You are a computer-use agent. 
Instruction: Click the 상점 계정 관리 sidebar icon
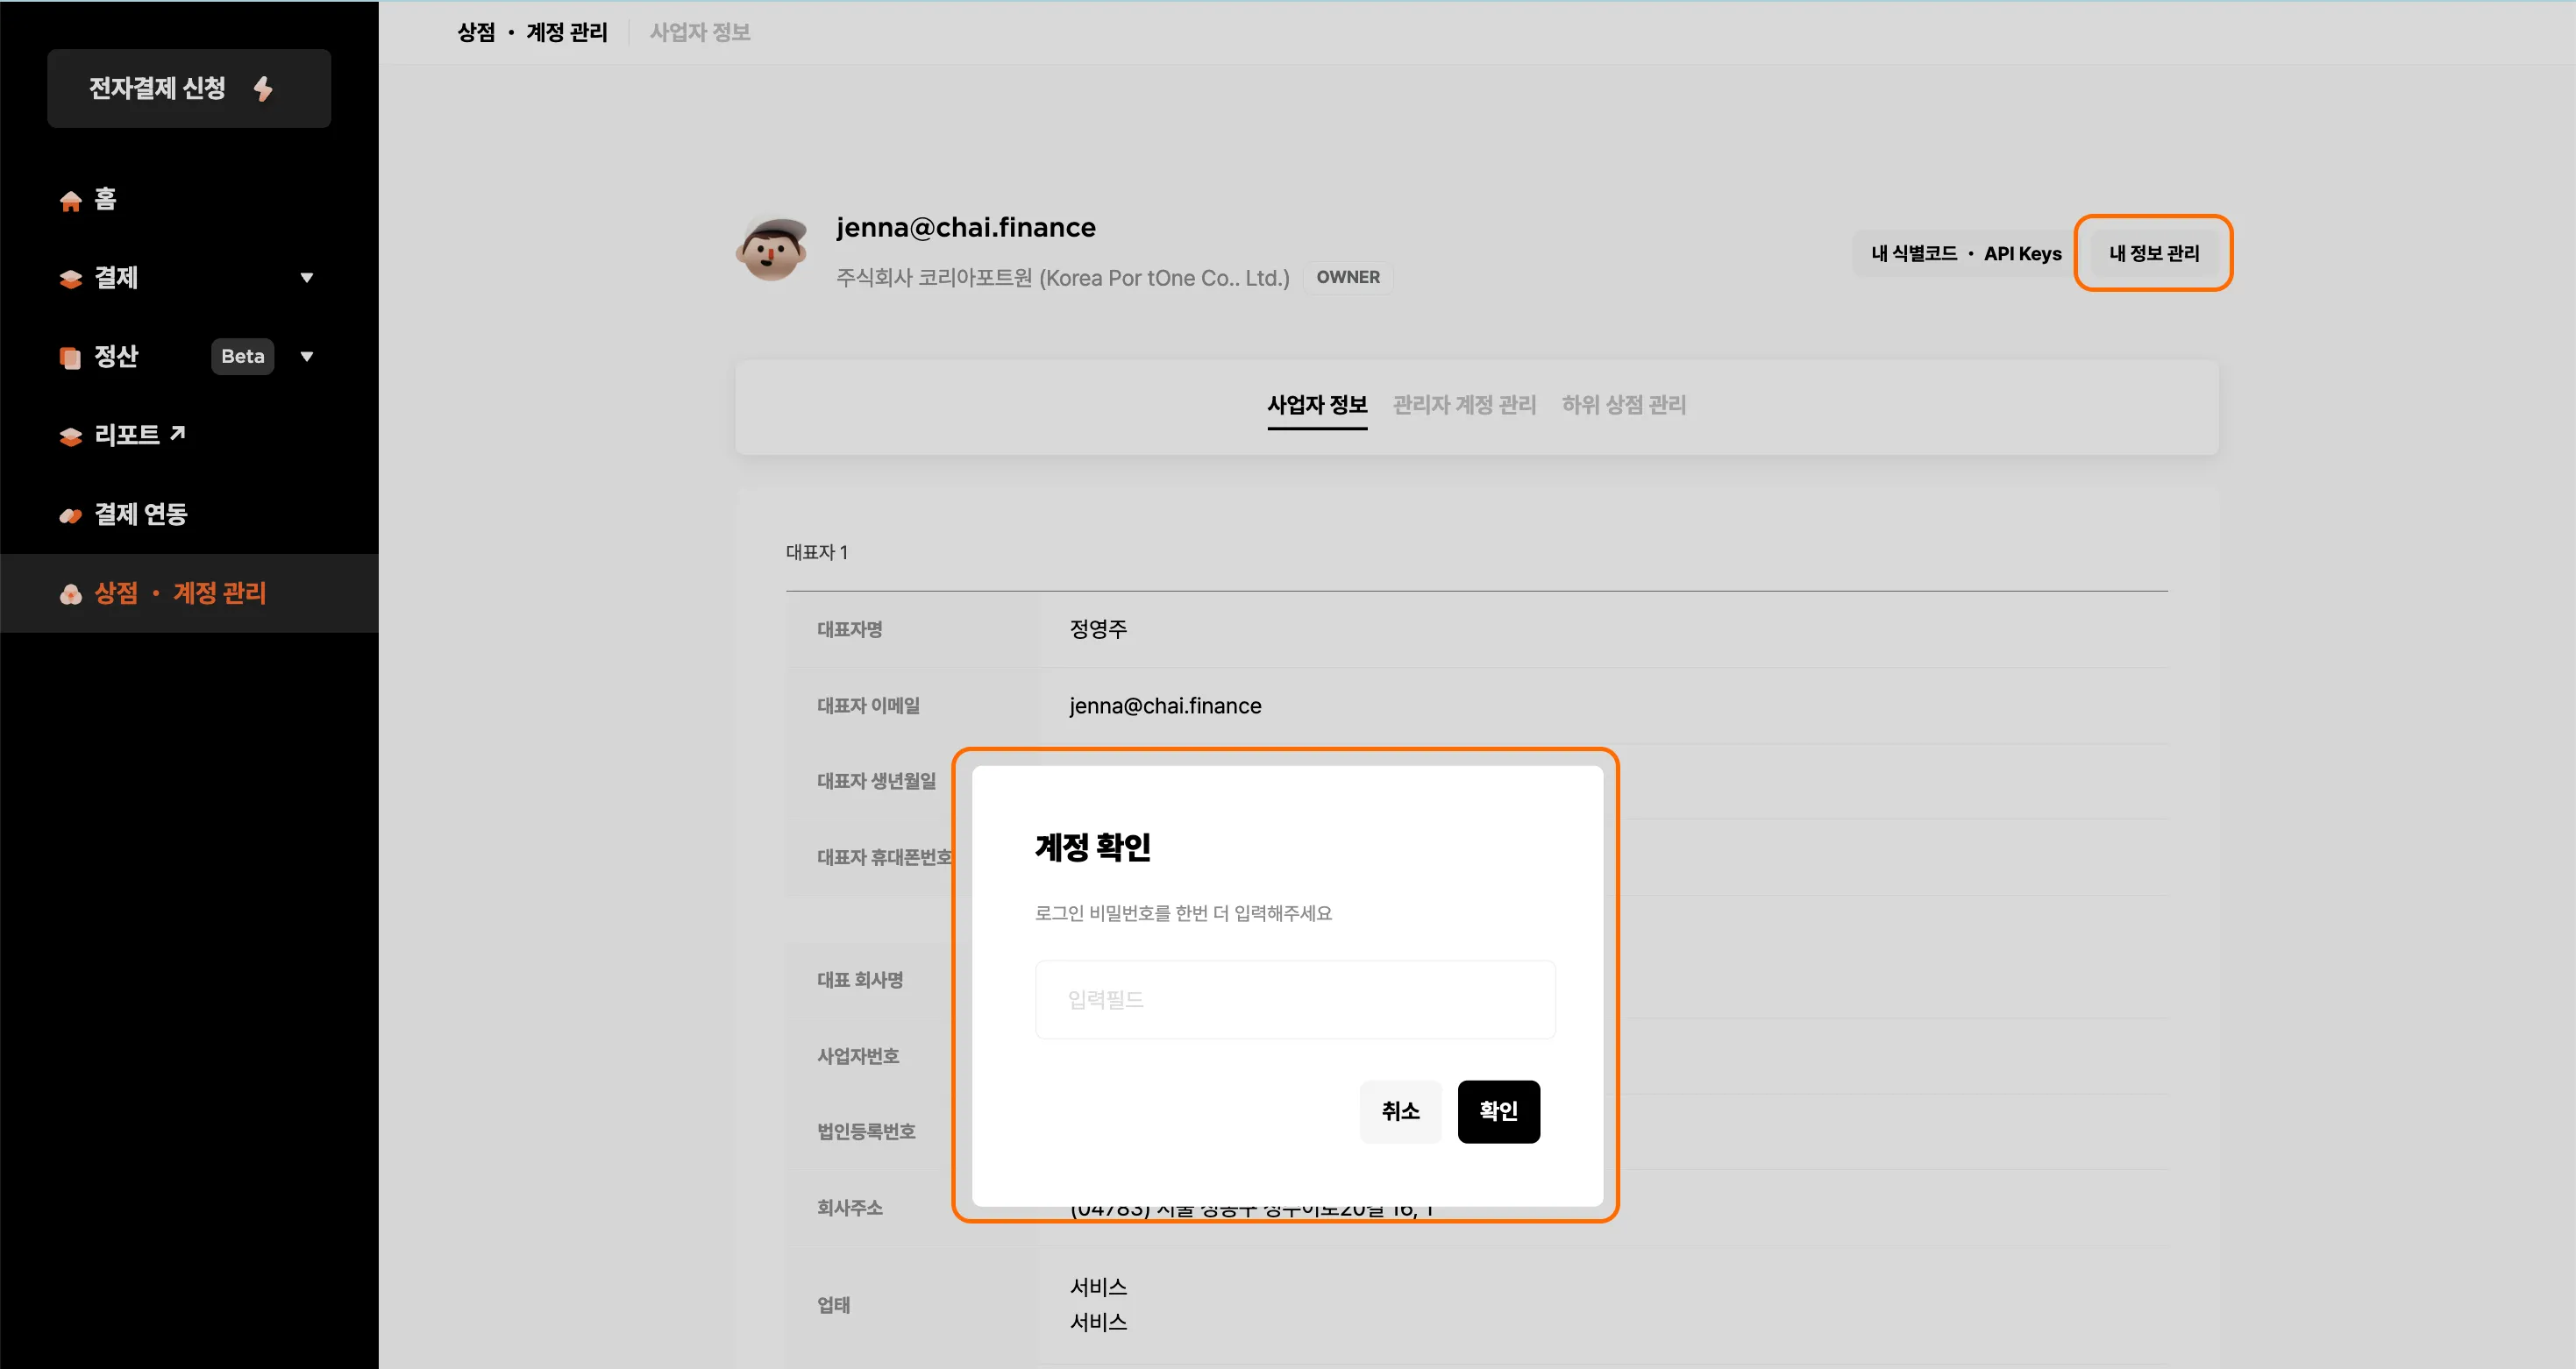[x=70, y=594]
